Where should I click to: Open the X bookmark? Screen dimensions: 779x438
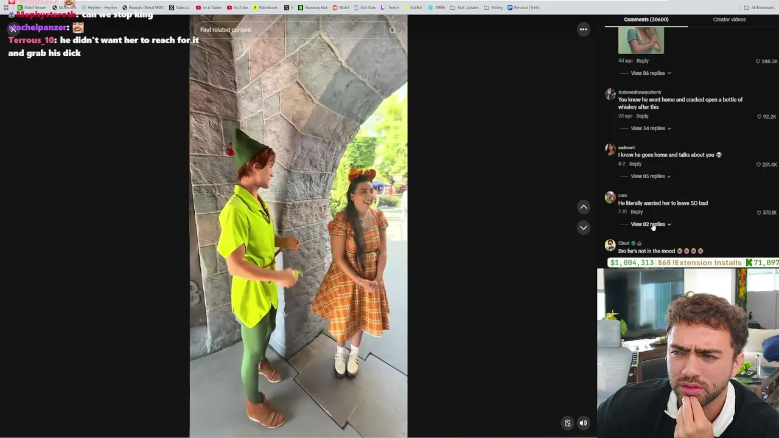(x=288, y=7)
